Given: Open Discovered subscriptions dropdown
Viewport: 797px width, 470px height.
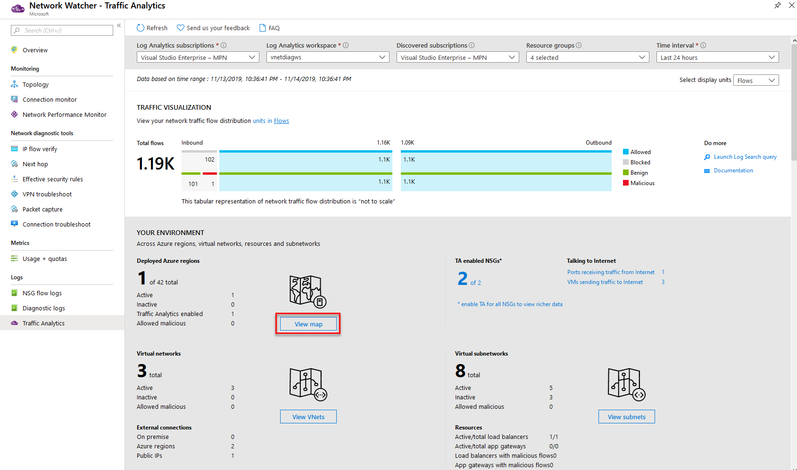Looking at the screenshot, I should coord(457,57).
